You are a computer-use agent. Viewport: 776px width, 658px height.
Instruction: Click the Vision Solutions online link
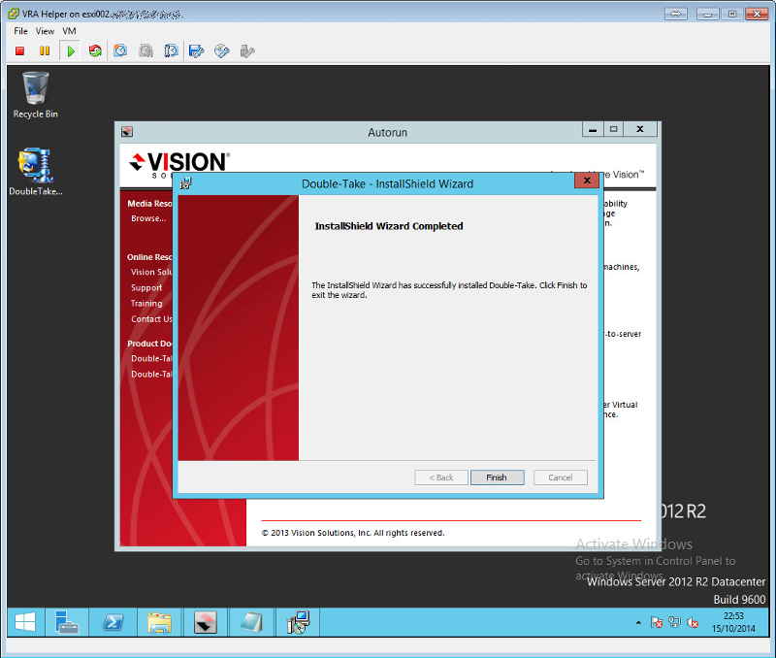pos(151,272)
